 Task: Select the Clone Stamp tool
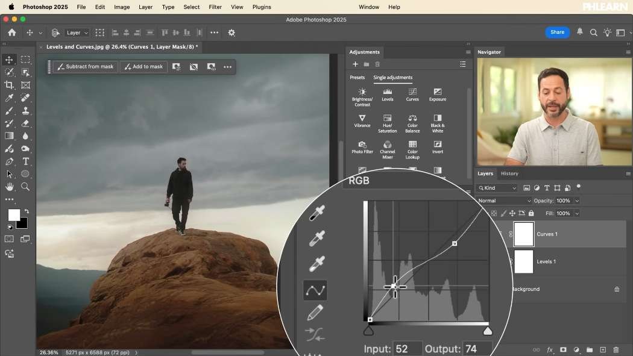[x=25, y=110]
